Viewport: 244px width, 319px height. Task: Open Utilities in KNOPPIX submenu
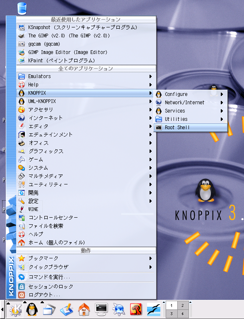(x=191, y=119)
